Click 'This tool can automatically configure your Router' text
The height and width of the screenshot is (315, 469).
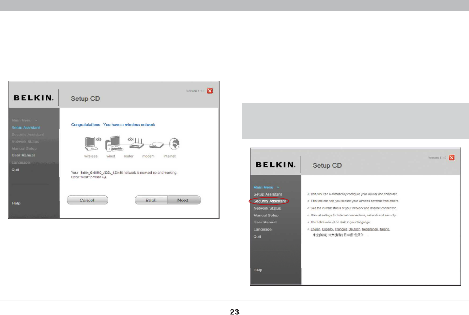click(354, 194)
